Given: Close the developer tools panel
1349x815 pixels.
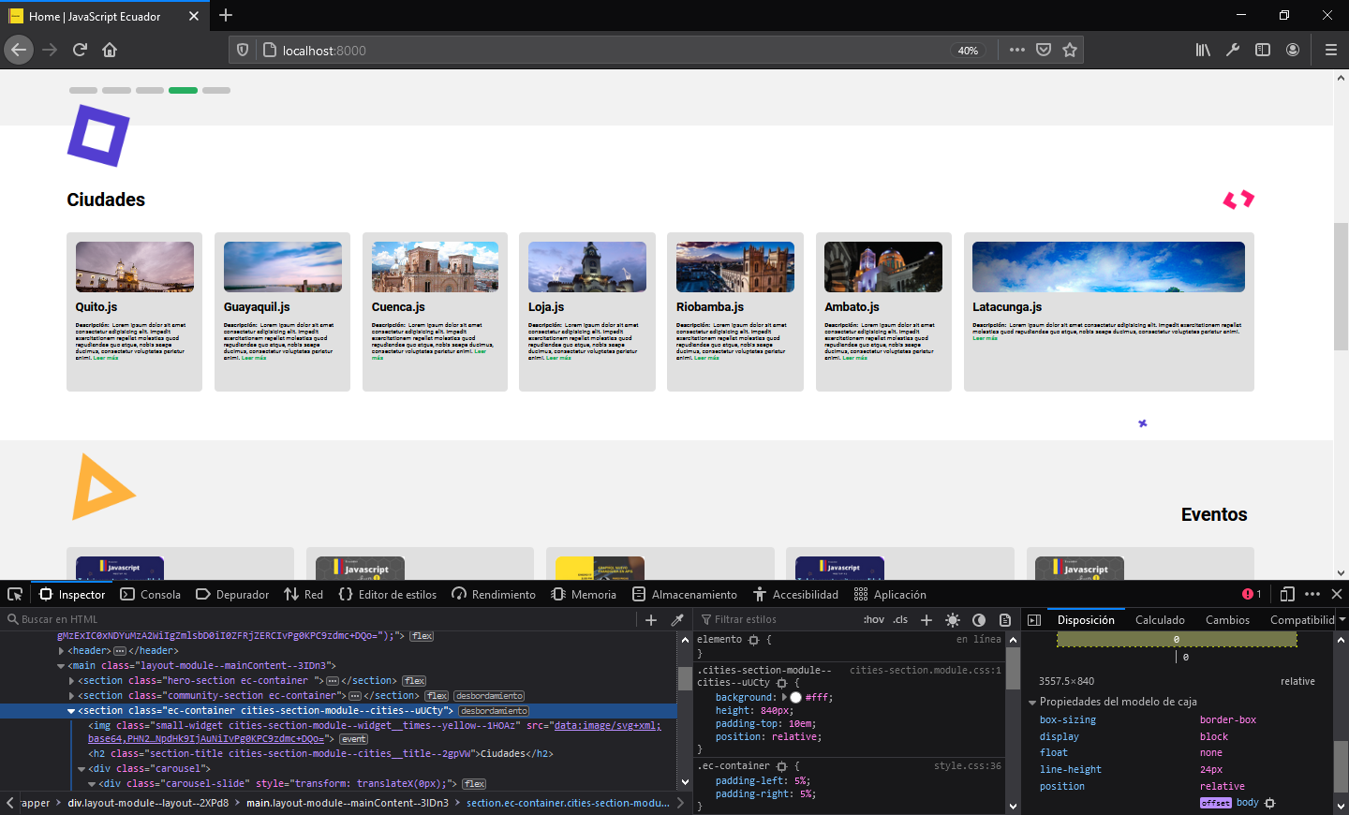Looking at the screenshot, I should (1337, 594).
